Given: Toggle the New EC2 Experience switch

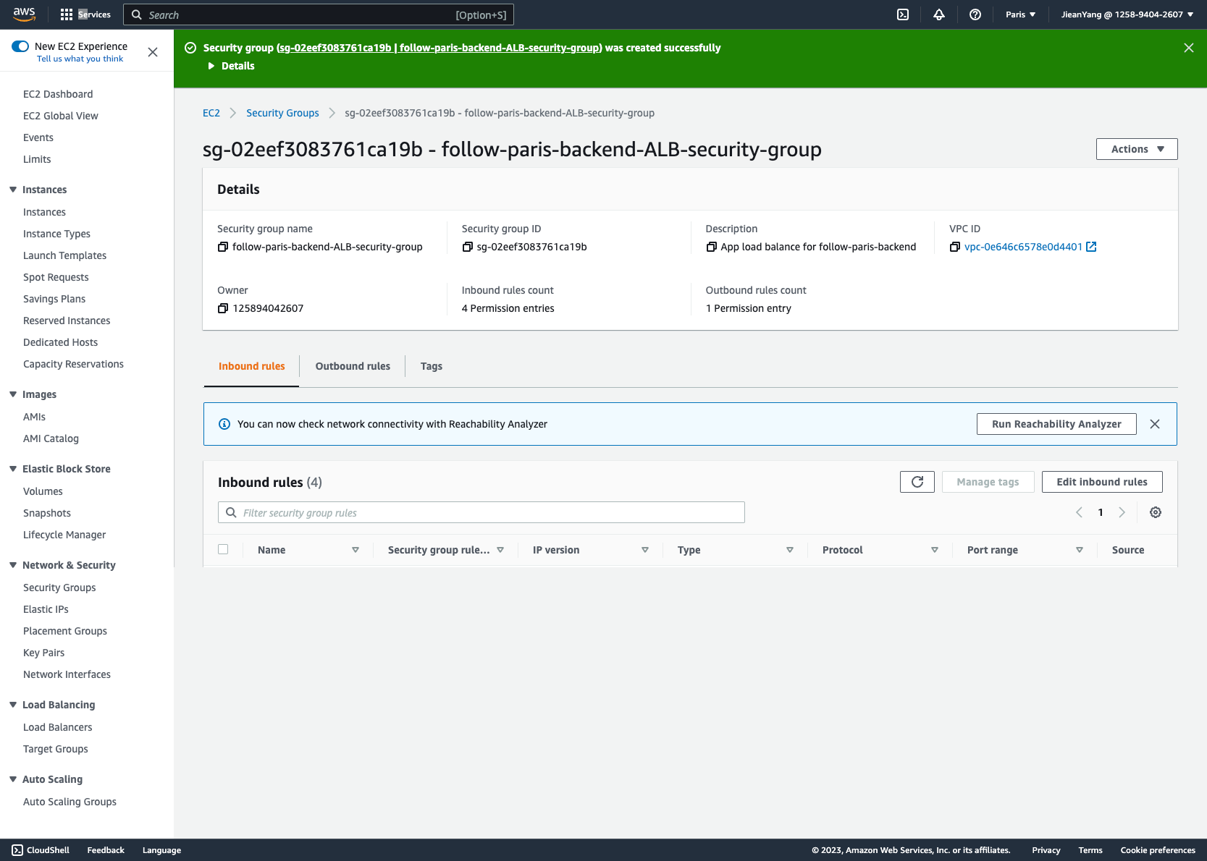Looking at the screenshot, I should (20, 46).
